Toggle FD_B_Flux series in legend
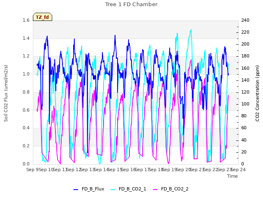The width and height of the screenshot is (263, 197). click(89, 189)
